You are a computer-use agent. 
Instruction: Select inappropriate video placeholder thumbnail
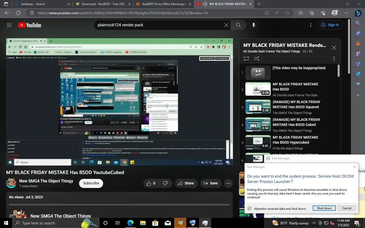point(258,73)
